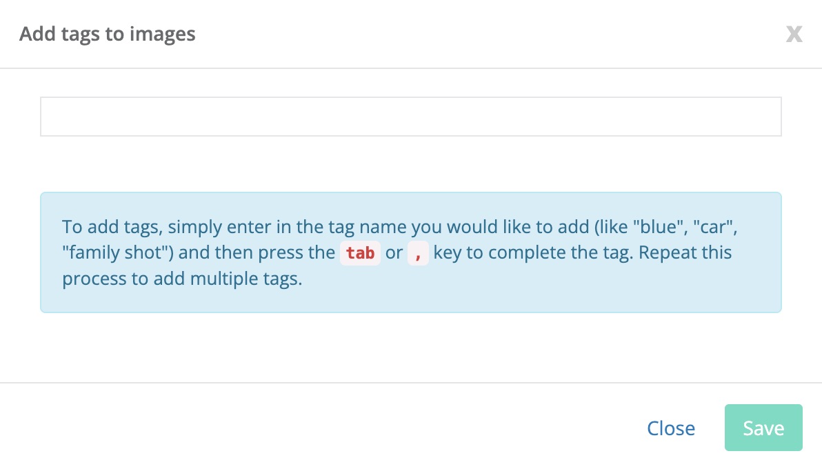
Task: Click 'and then press the' phrase
Action: tap(257, 252)
